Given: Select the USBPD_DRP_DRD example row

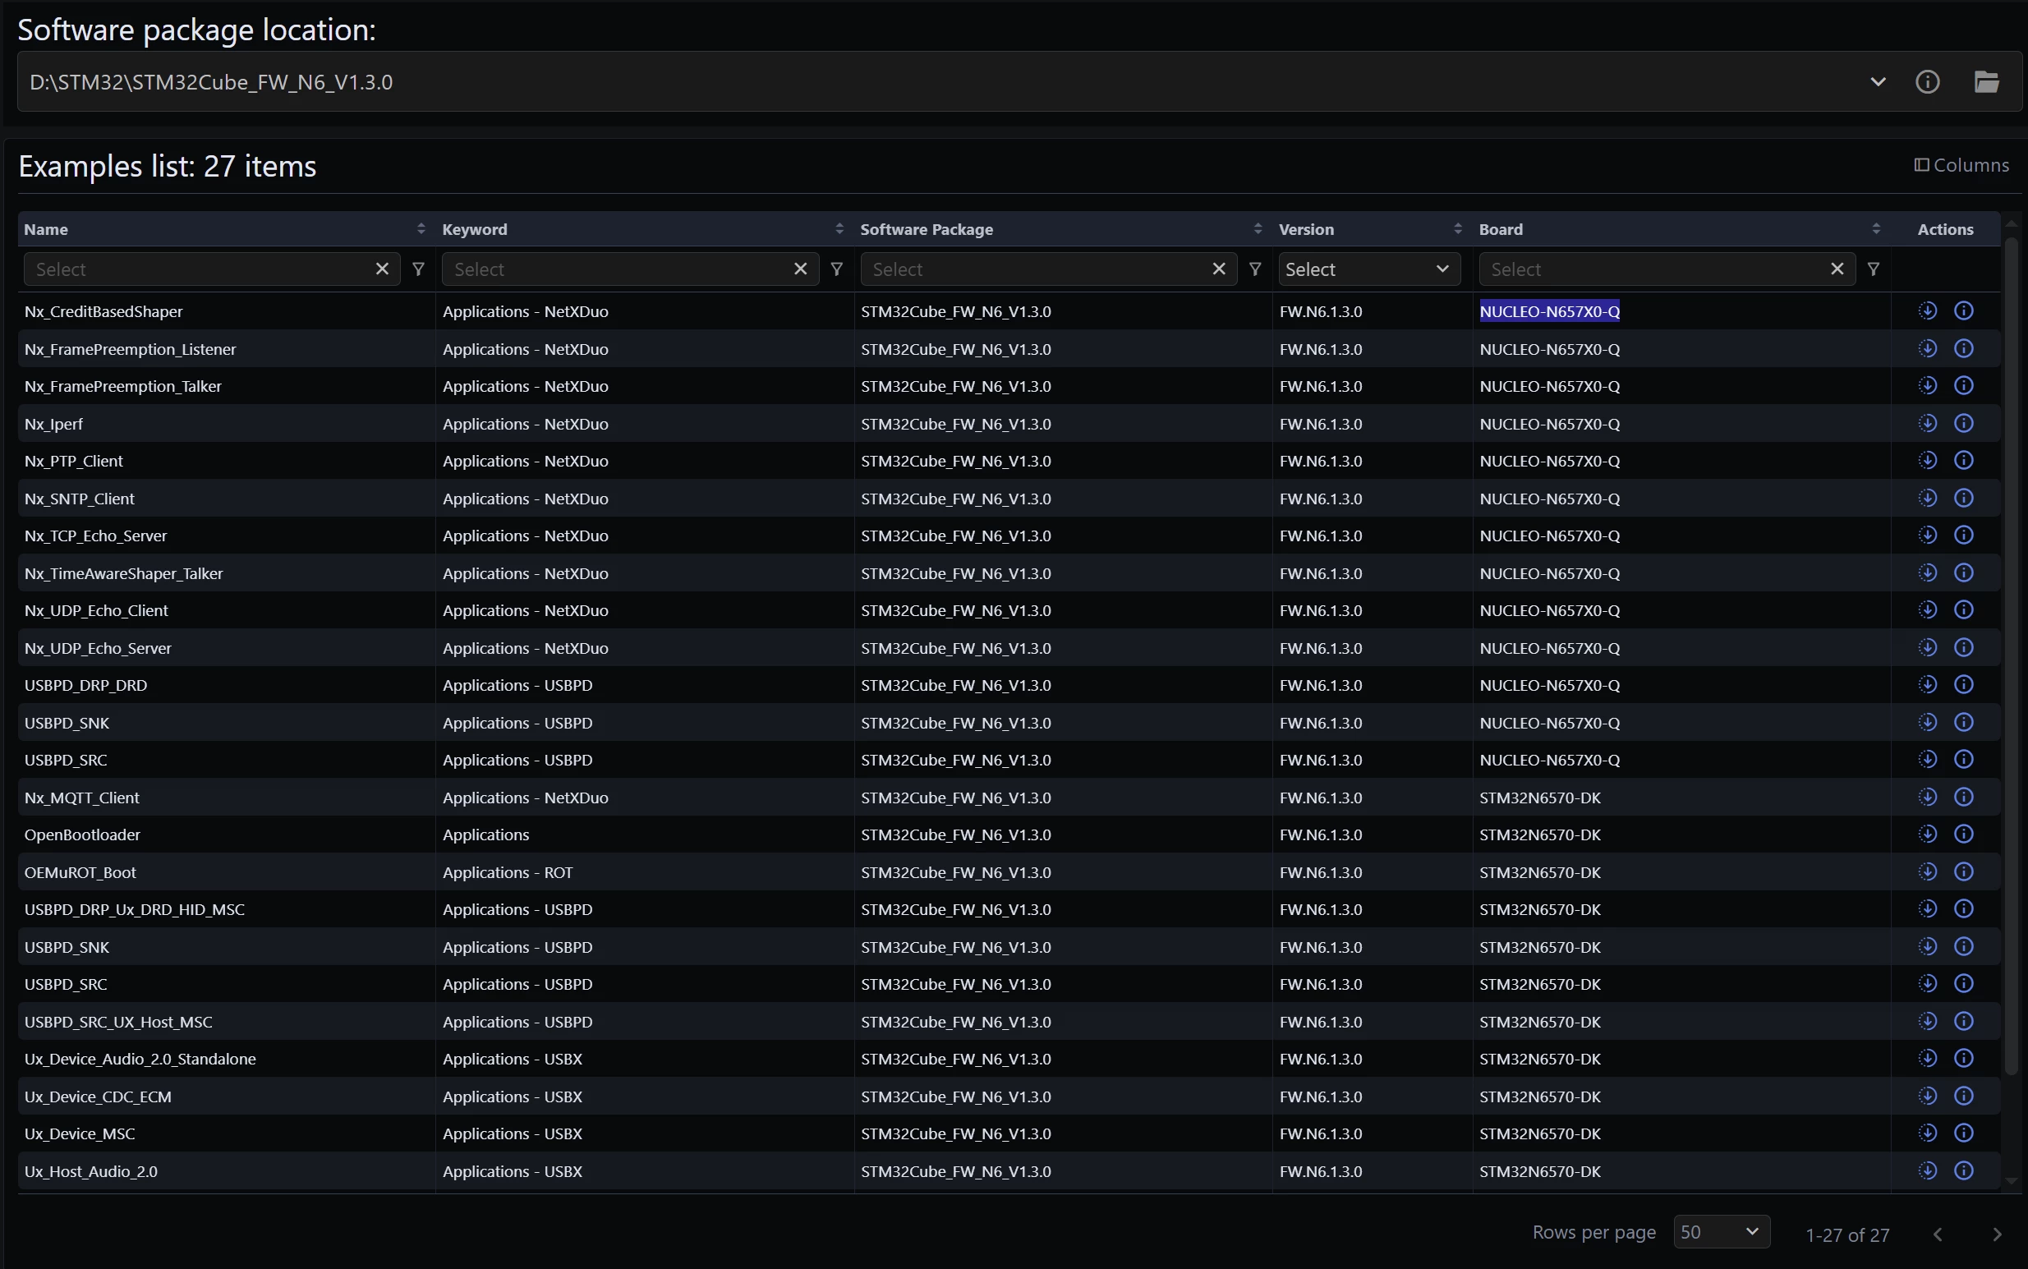Looking at the screenshot, I should tap(1007, 686).
